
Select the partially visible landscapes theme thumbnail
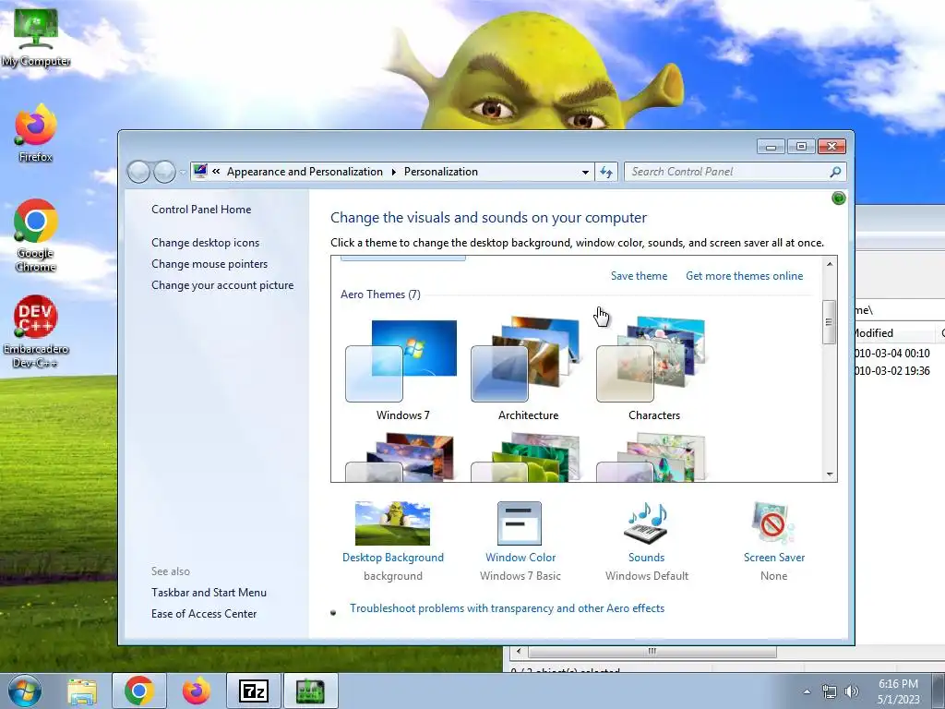point(401,457)
